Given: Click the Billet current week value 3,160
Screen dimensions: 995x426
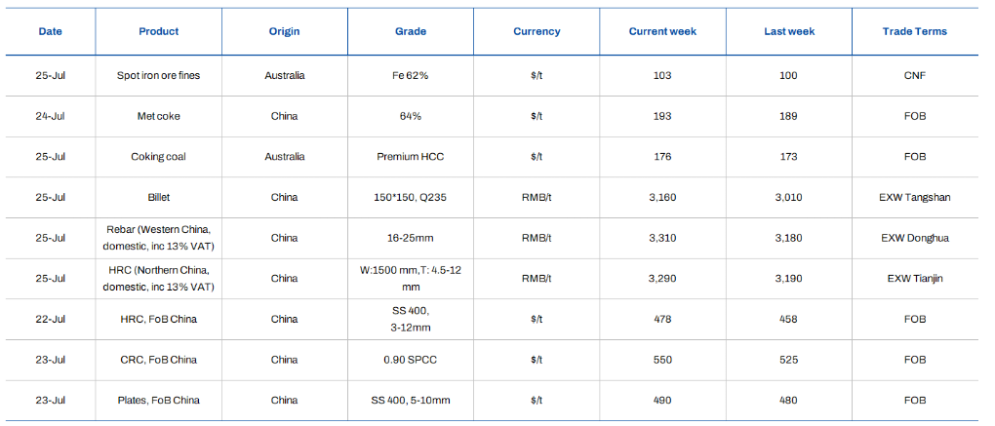Looking at the screenshot, I should click(x=662, y=197).
